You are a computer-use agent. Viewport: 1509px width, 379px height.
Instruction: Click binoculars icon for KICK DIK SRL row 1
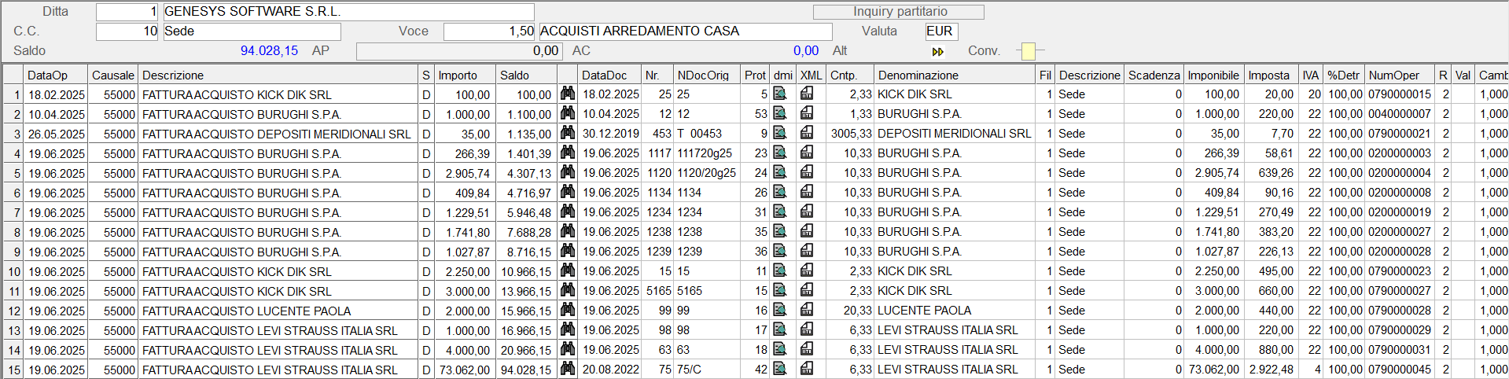pos(567,94)
